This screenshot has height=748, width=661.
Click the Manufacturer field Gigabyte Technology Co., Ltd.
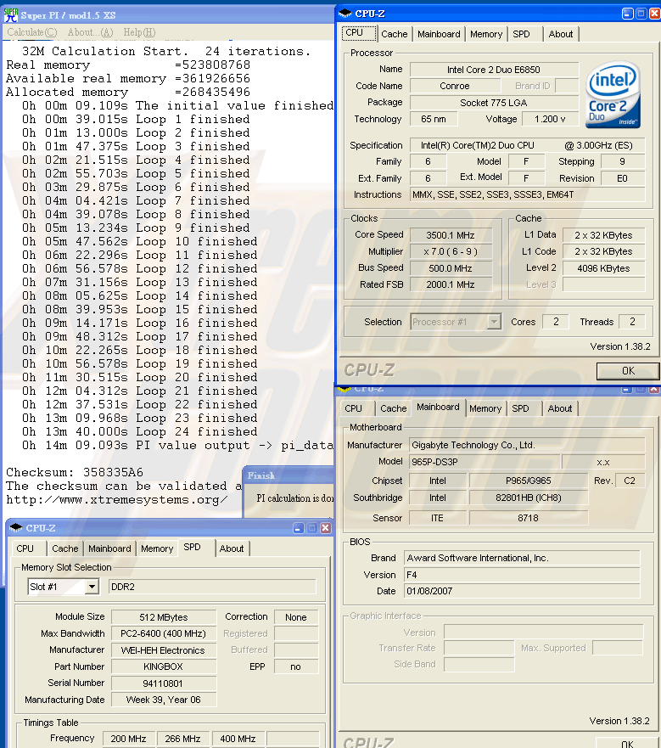[x=527, y=445]
